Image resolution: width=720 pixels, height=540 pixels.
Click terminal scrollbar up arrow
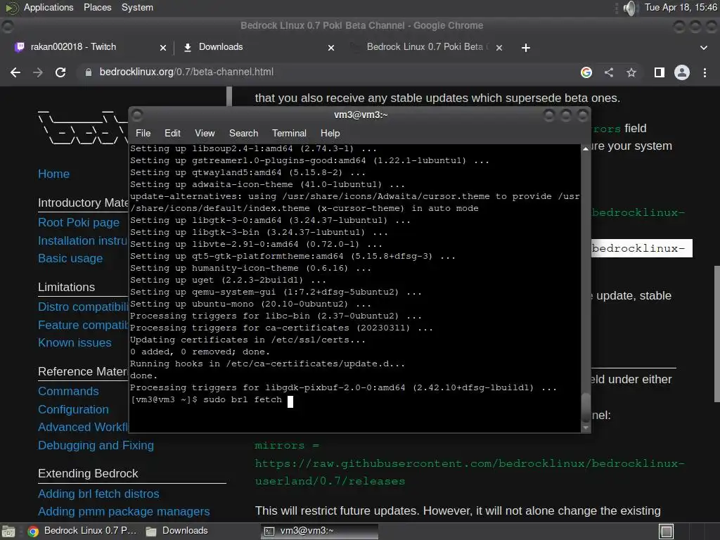click(586, 149)
